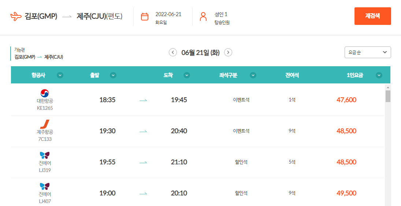Image resolution: width=401 pixels, height=206 pixels.
Task: Click 9석 in the LJ407 row
Action: [x=292, y=193]
